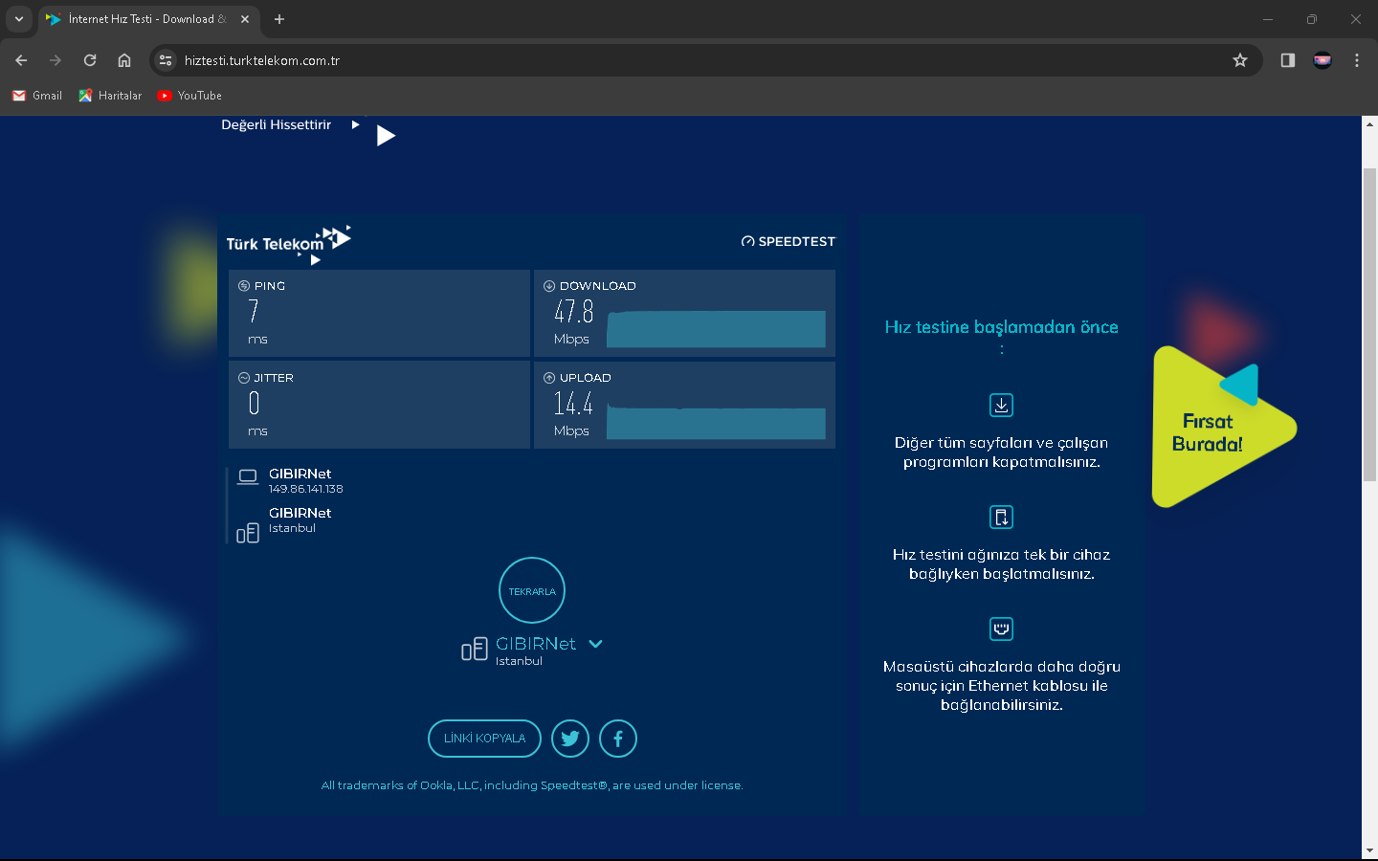Click the Ookla trademarks notice text
The width and height of the screenshot is (1378, 861).
click(532, 785)
